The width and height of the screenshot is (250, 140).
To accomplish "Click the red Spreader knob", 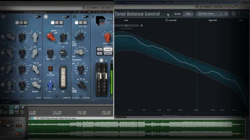I will (x=107, y=37).
